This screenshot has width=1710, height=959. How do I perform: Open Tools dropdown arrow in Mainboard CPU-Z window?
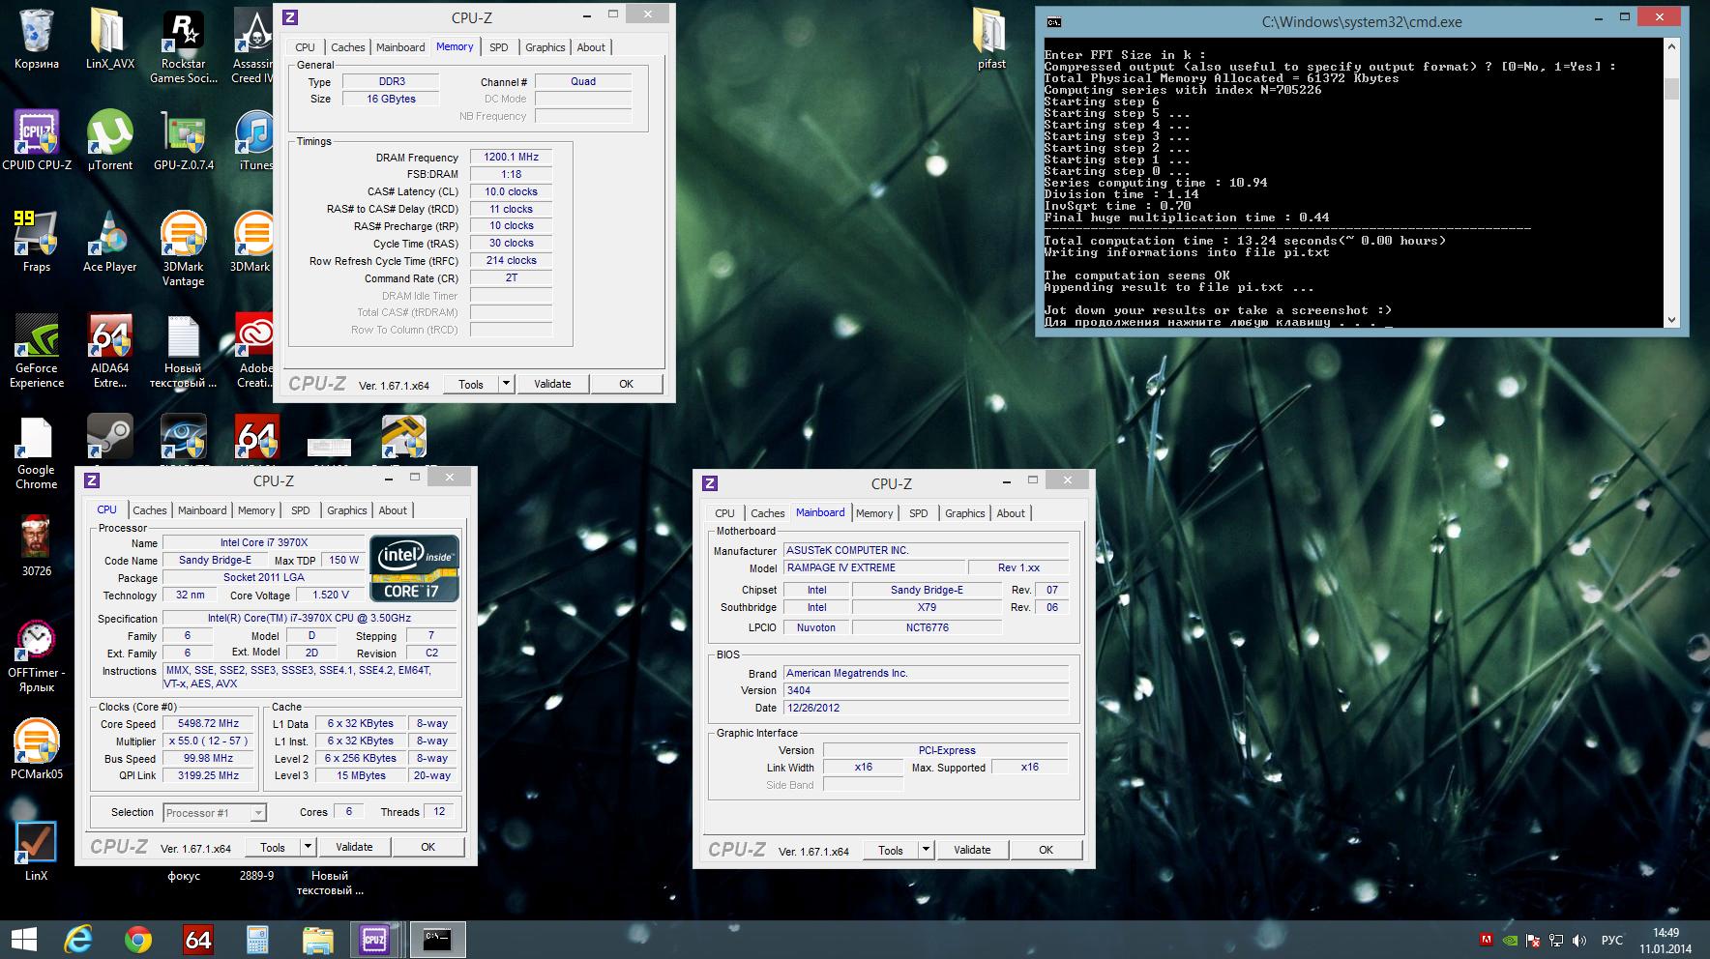(x=926, y=850)
